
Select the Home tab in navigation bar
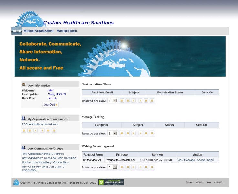tap(17, 31)
